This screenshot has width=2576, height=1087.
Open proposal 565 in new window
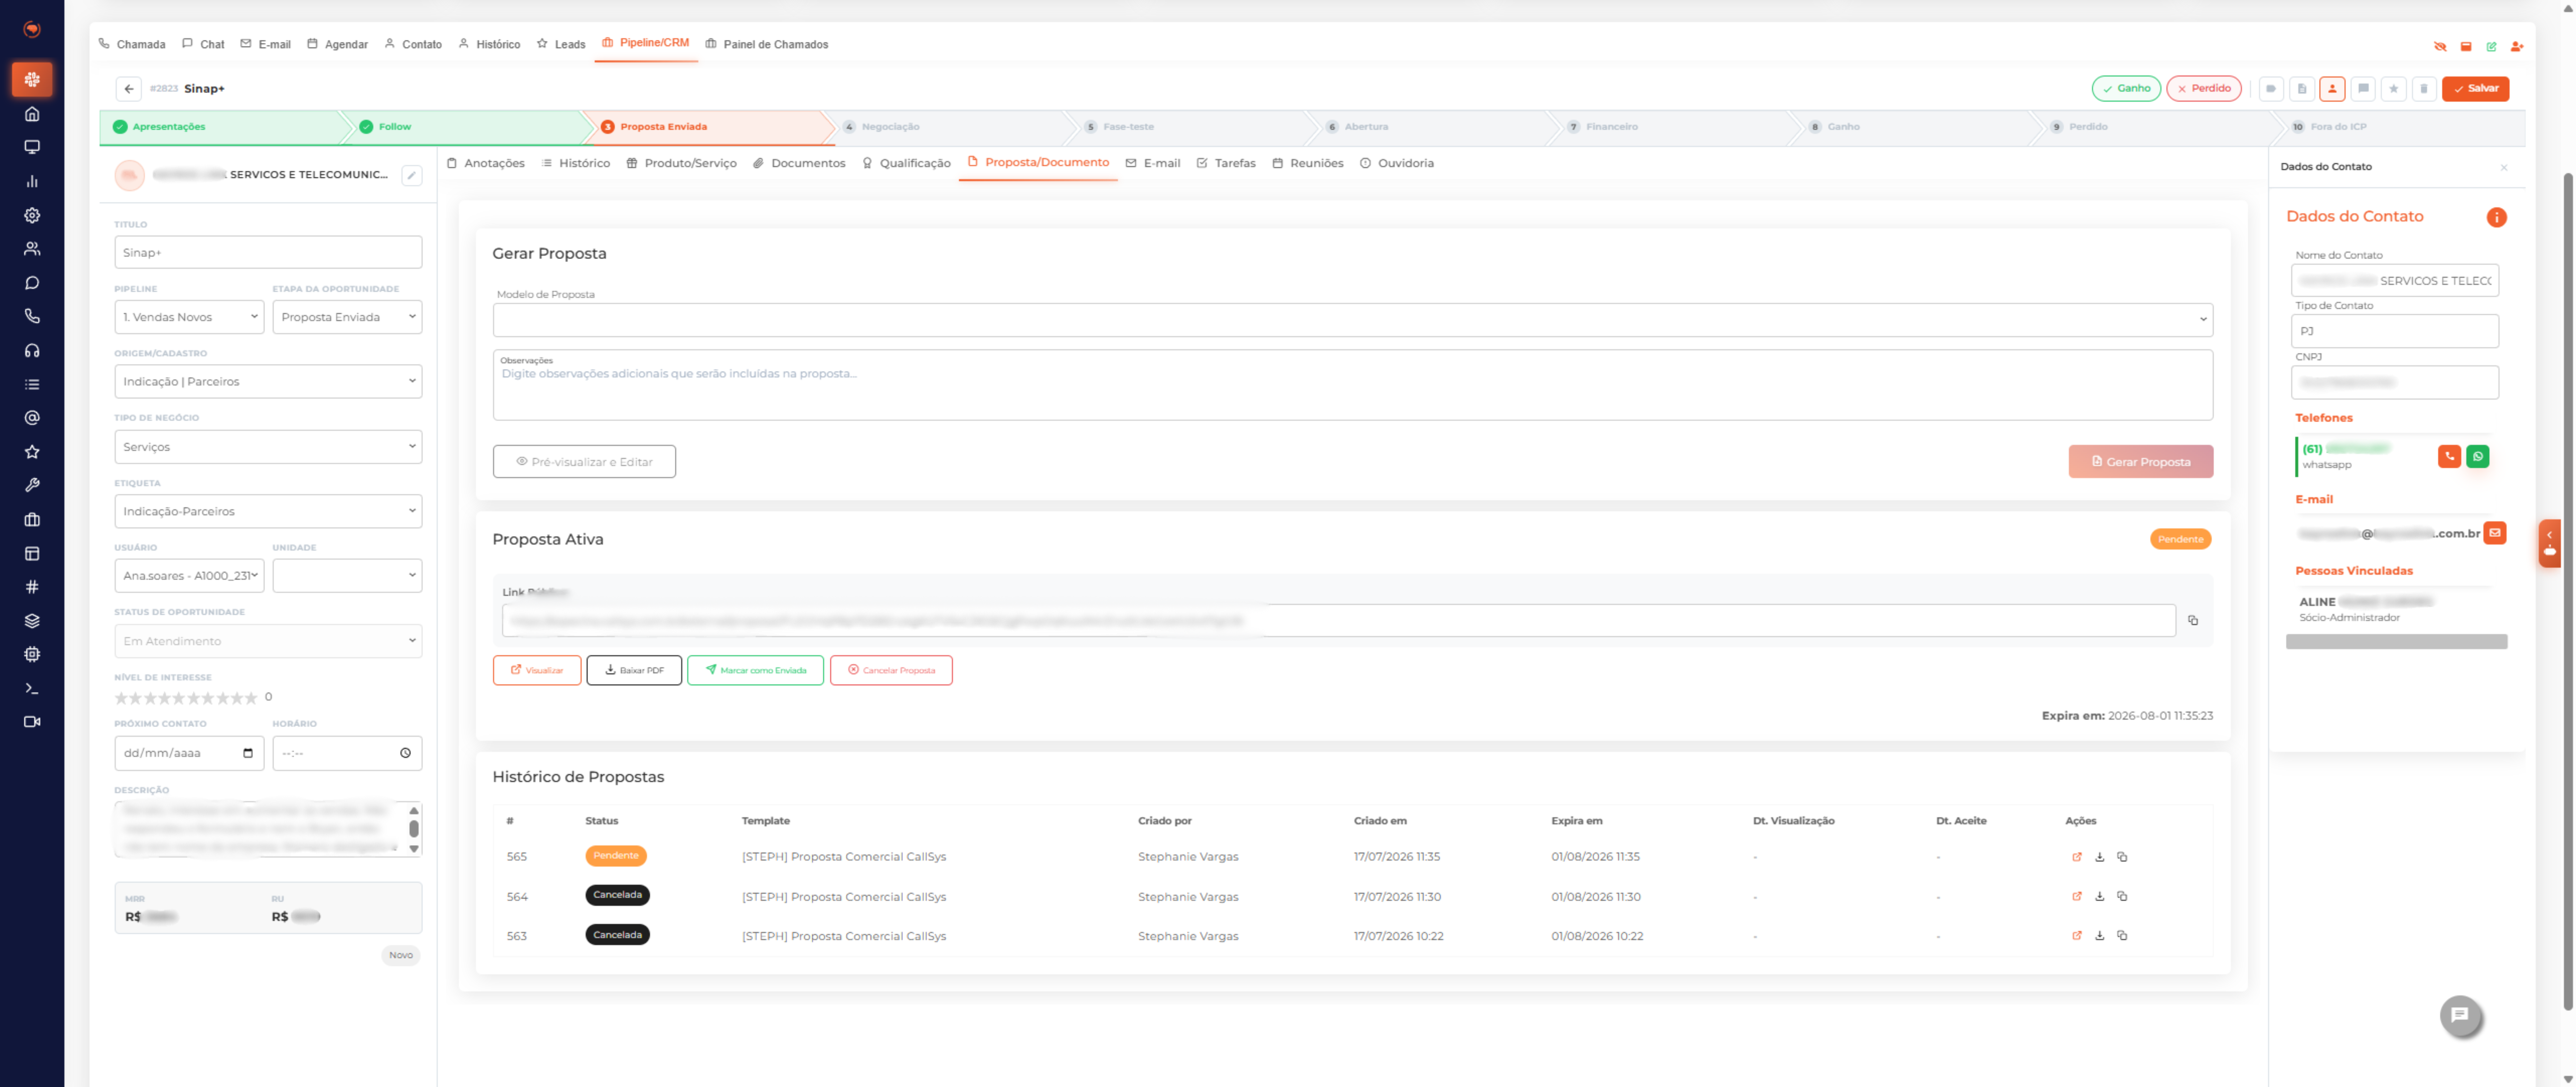[2077, 857]
